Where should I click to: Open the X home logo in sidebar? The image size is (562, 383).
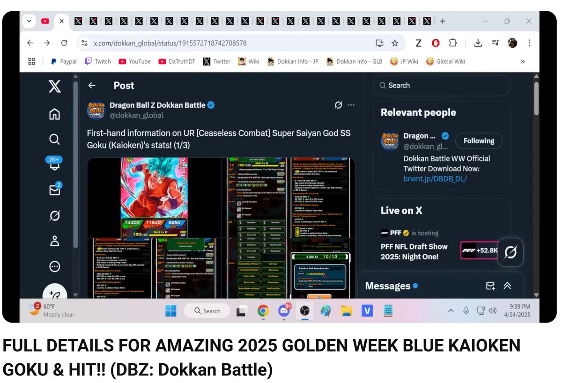pos(54,86)
